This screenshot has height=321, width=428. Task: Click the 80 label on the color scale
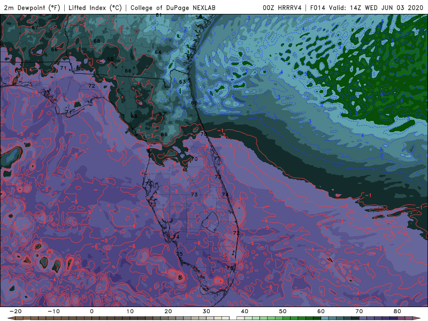click(x=398, y=311)
